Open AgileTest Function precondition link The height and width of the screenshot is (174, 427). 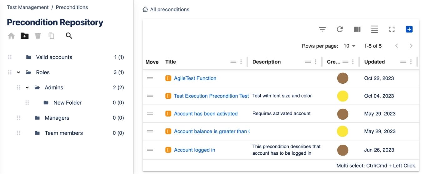pos(195,78)
